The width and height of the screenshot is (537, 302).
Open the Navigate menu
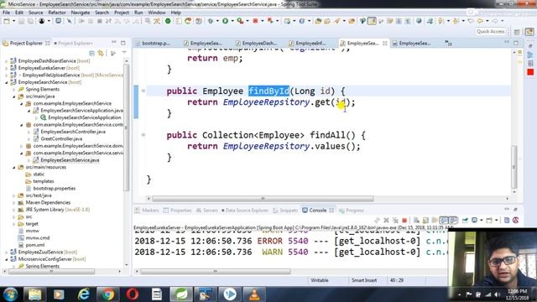point(81,13)
